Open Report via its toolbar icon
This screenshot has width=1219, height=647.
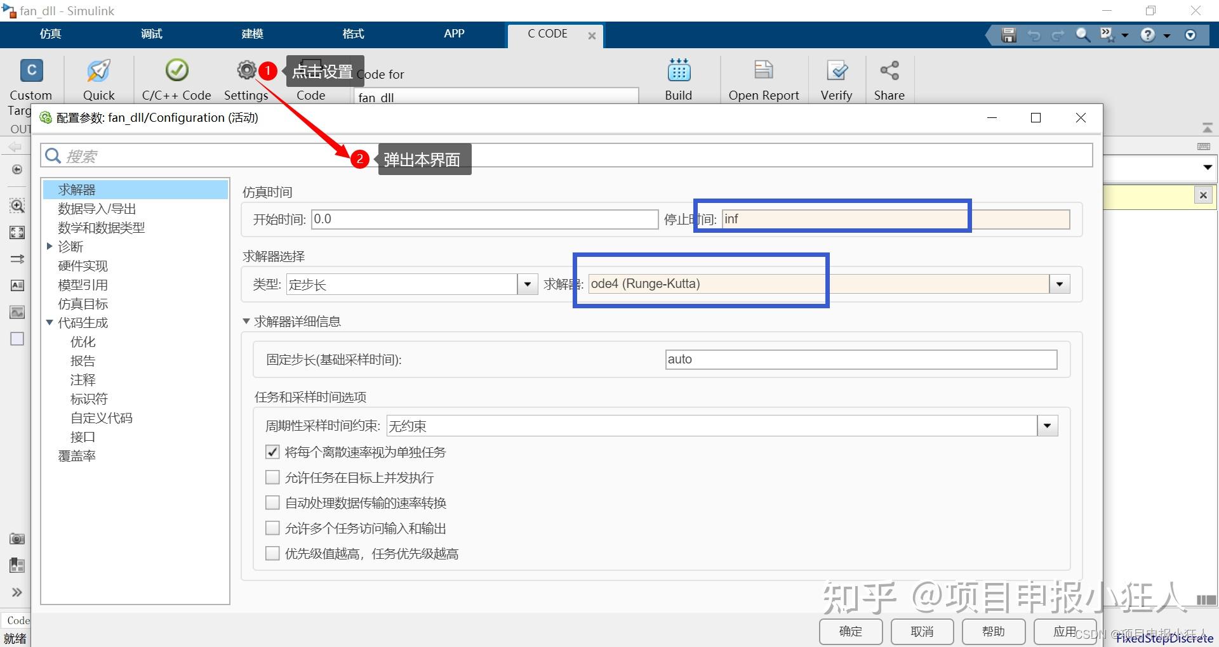pos(763,70)
